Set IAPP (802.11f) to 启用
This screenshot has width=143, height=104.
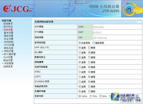[x=80, y=48]
